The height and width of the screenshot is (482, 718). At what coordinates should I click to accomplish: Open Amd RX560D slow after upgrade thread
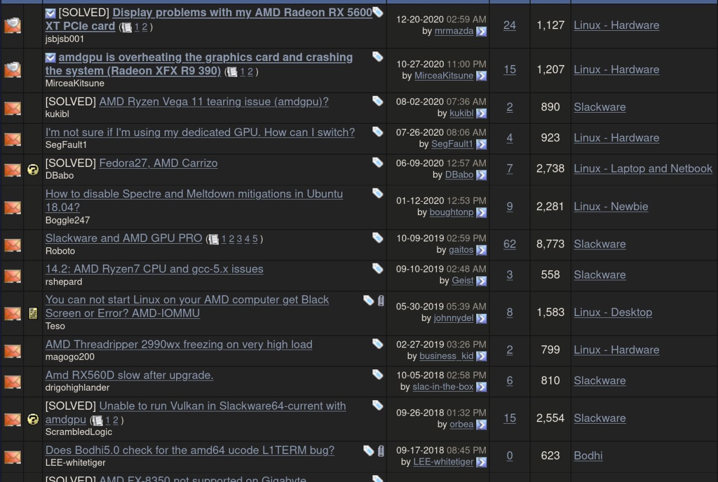coord(130,375)
